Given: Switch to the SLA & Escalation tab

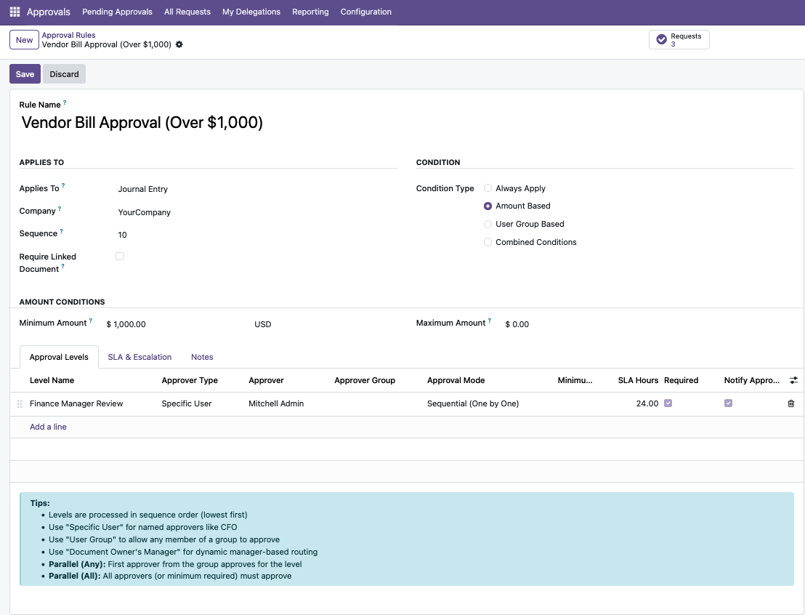Looking at the screenshot, I should [139, 357].
